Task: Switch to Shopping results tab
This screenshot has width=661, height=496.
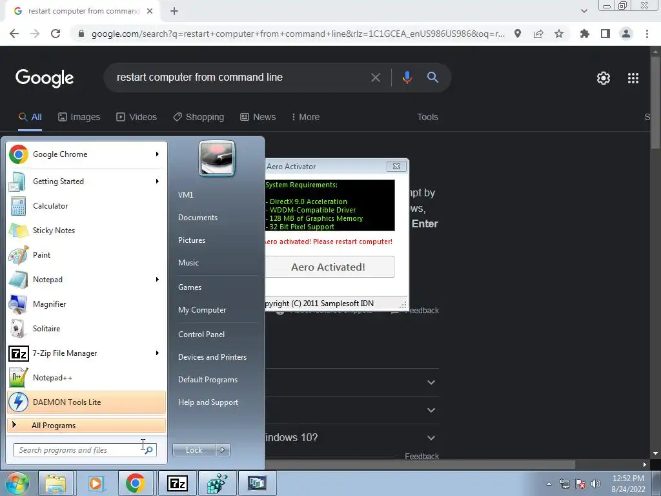Action: tap(199, 118)
